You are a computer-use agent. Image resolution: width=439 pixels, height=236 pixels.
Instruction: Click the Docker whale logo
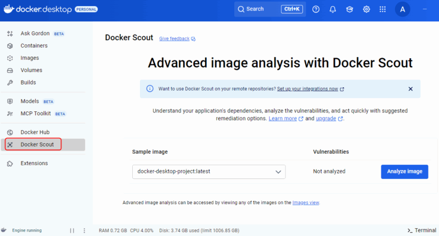click(x=9, y=9)
